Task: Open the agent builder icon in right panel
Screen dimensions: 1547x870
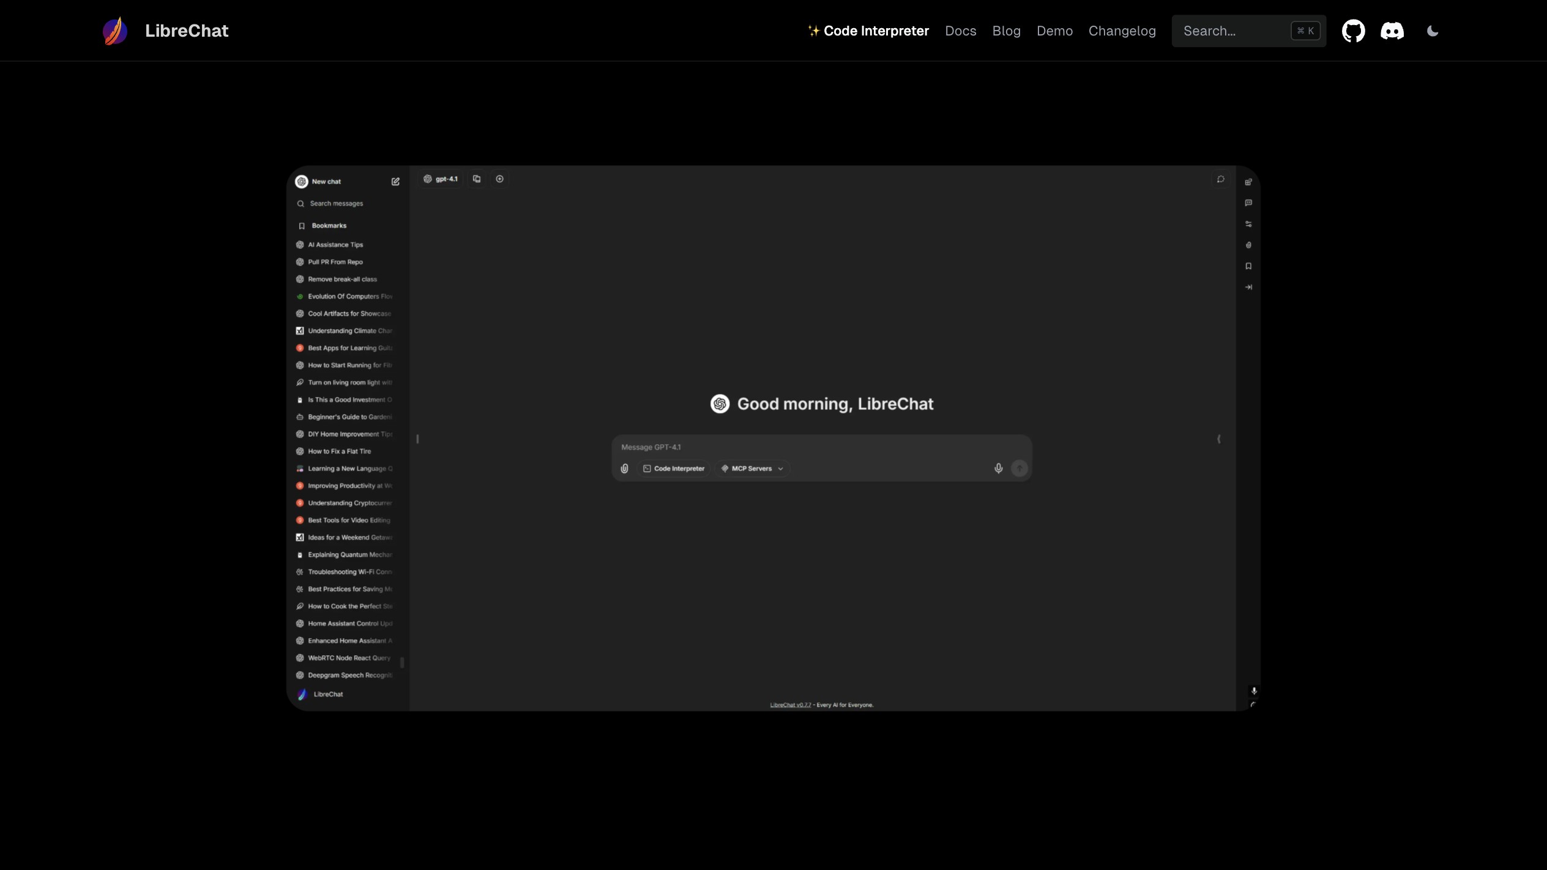Action: pos(1248,182)
